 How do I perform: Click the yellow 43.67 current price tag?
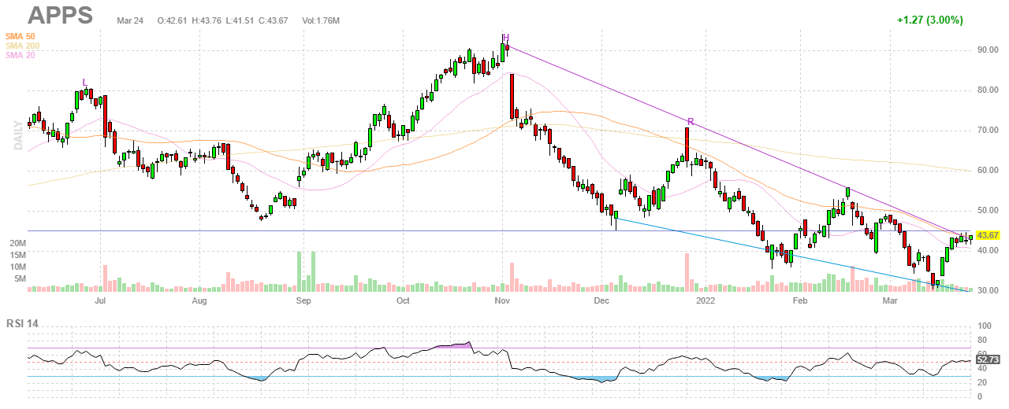tap(988, 235)
